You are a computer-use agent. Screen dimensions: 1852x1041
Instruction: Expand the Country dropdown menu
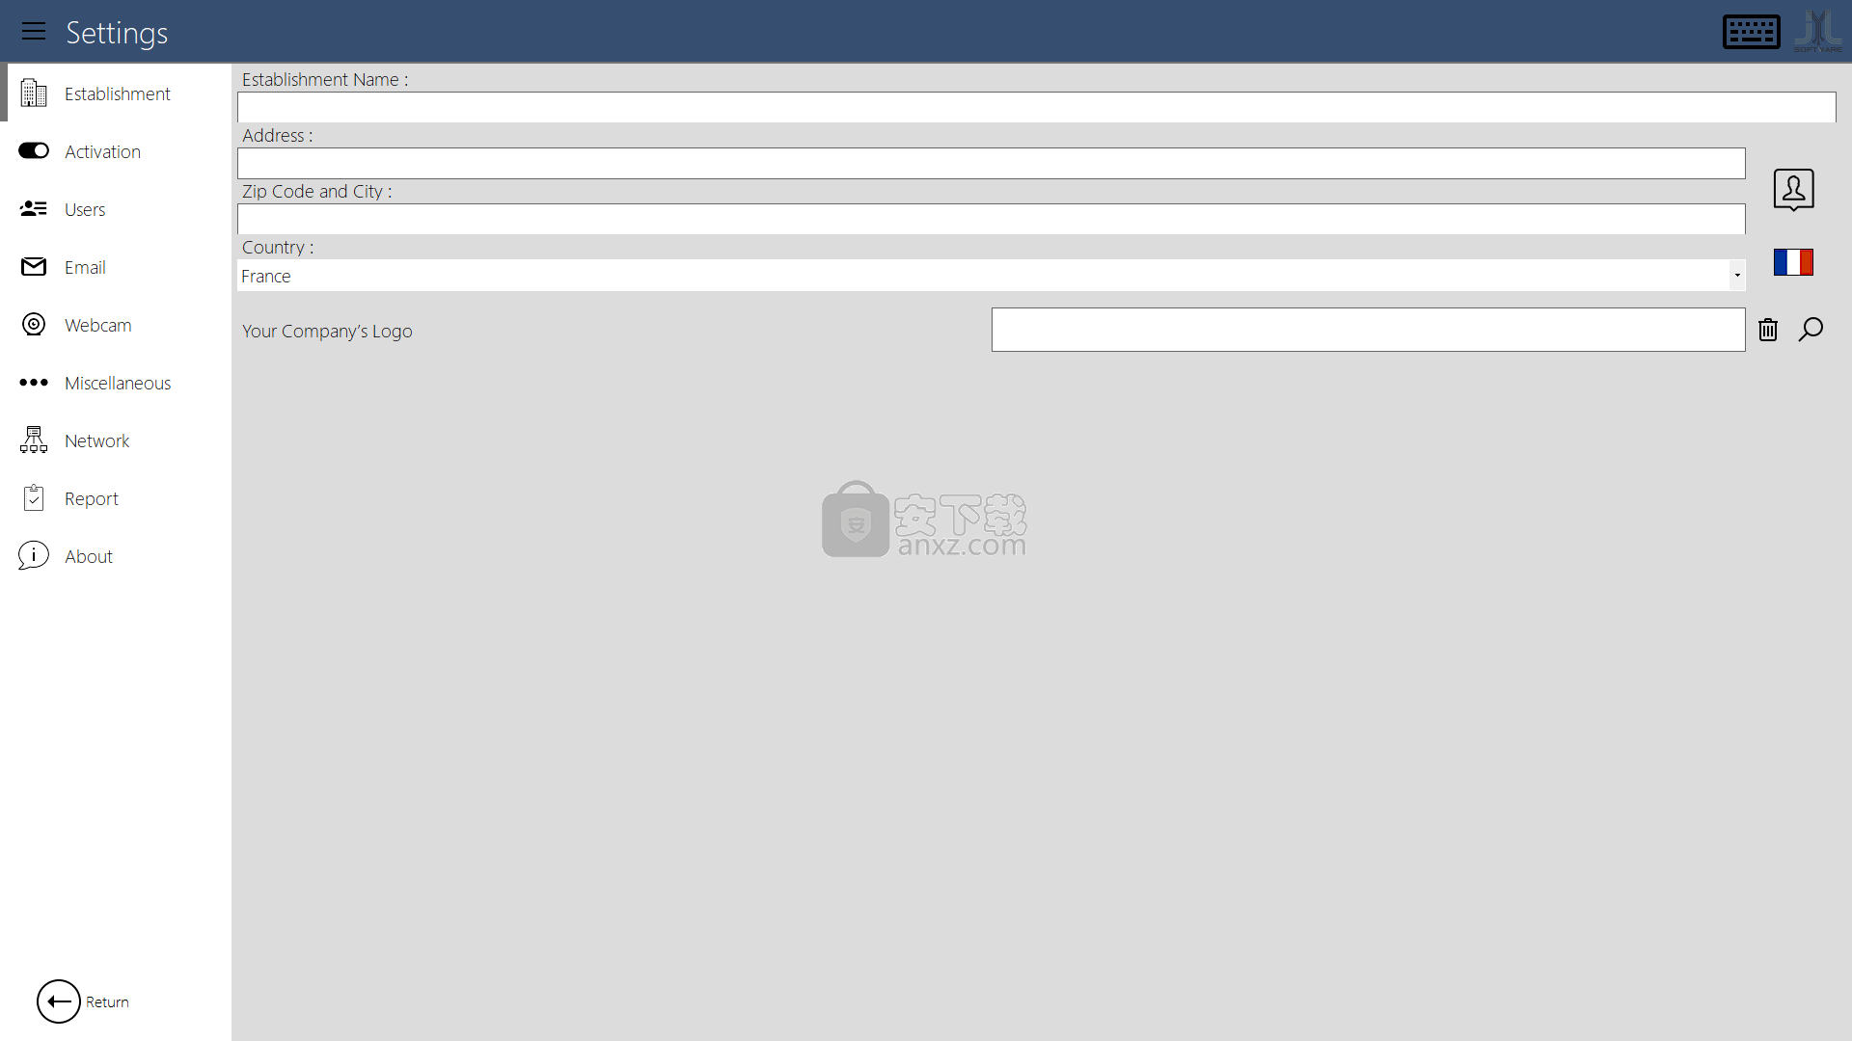pyautogui.click(x=1737, y=275)
